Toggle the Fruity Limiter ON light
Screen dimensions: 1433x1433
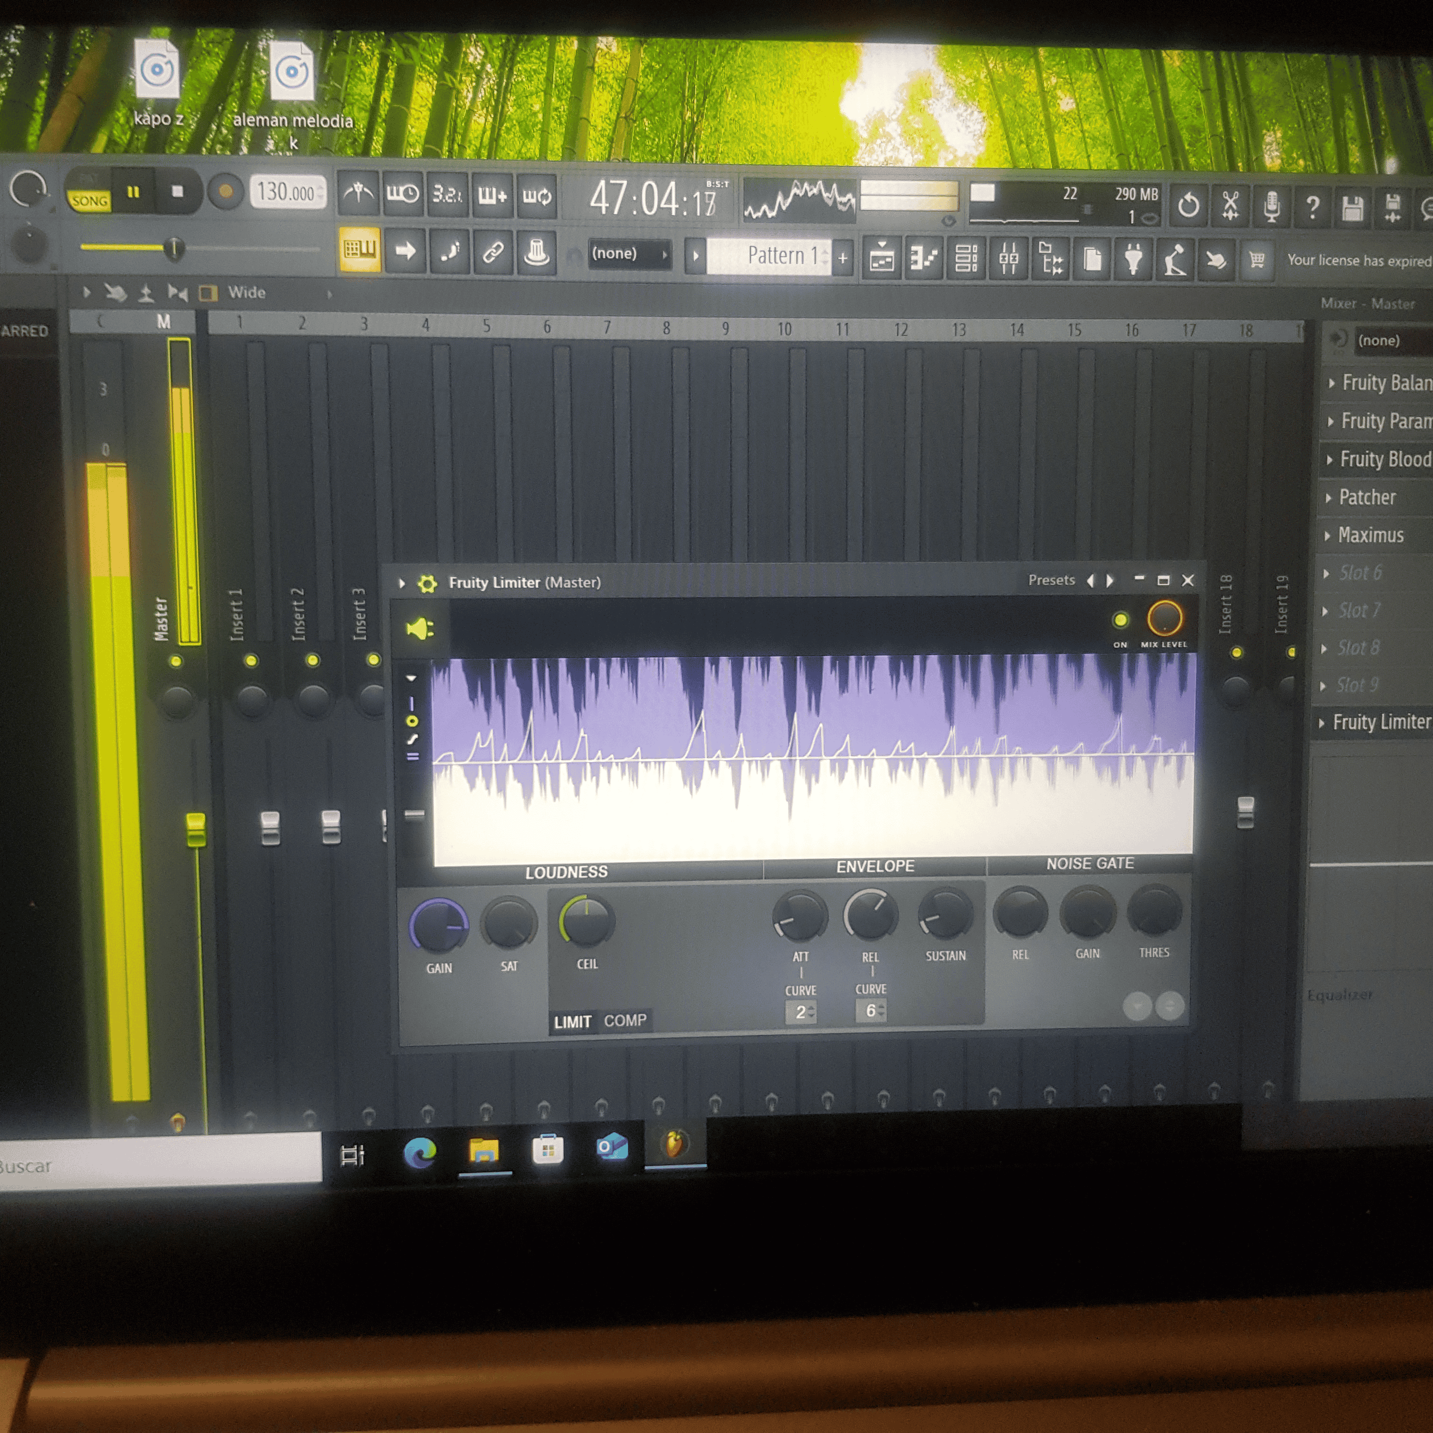[1121, 619]
